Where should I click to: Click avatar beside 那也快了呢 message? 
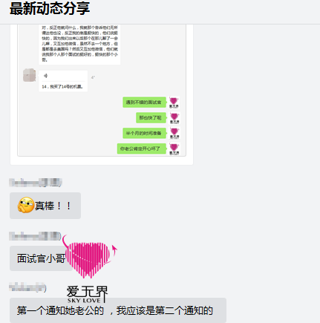tap(174, 118)
